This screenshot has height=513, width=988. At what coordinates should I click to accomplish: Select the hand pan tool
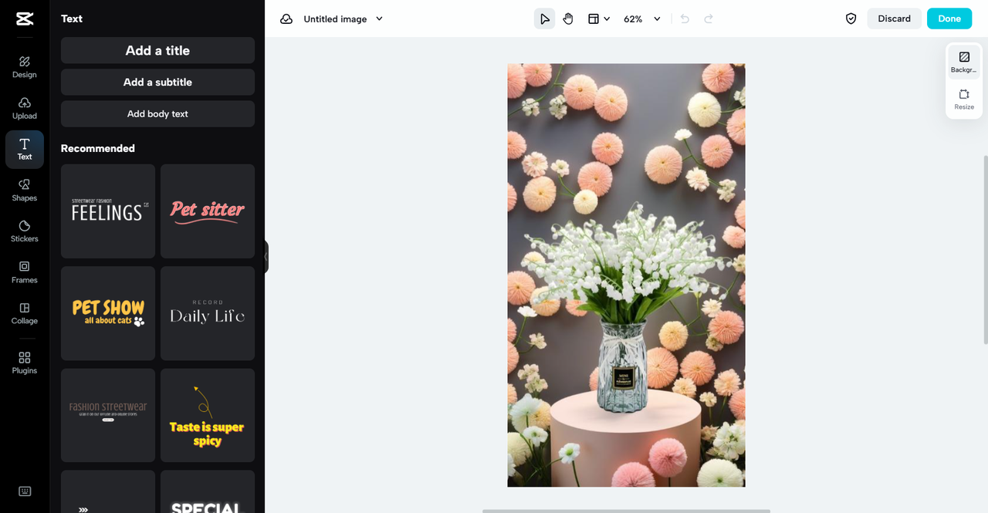(568, 19)
